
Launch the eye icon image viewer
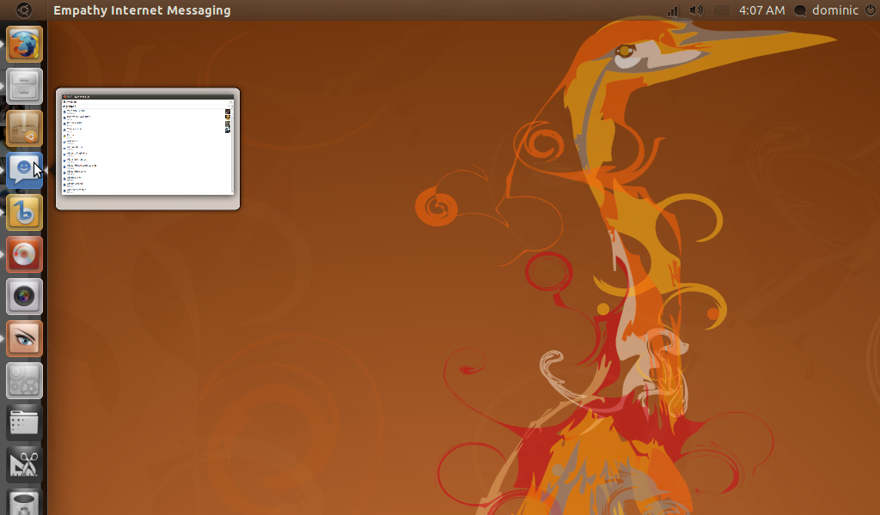point(24,338)
